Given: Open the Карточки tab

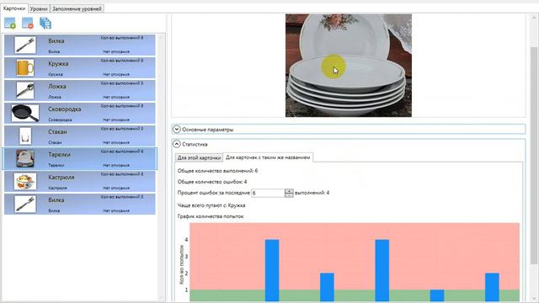Looking at the screenshot, I should coord(14,8).
